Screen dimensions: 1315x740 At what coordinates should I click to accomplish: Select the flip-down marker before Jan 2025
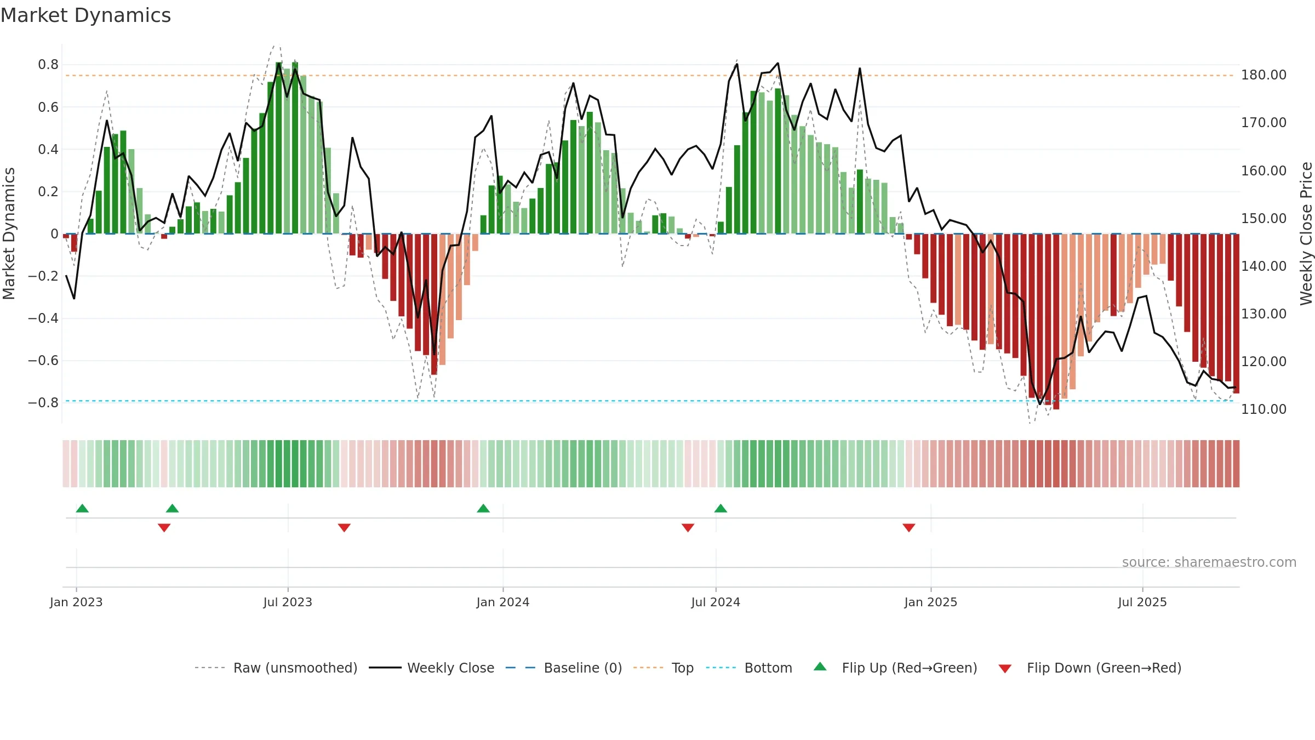908,528
